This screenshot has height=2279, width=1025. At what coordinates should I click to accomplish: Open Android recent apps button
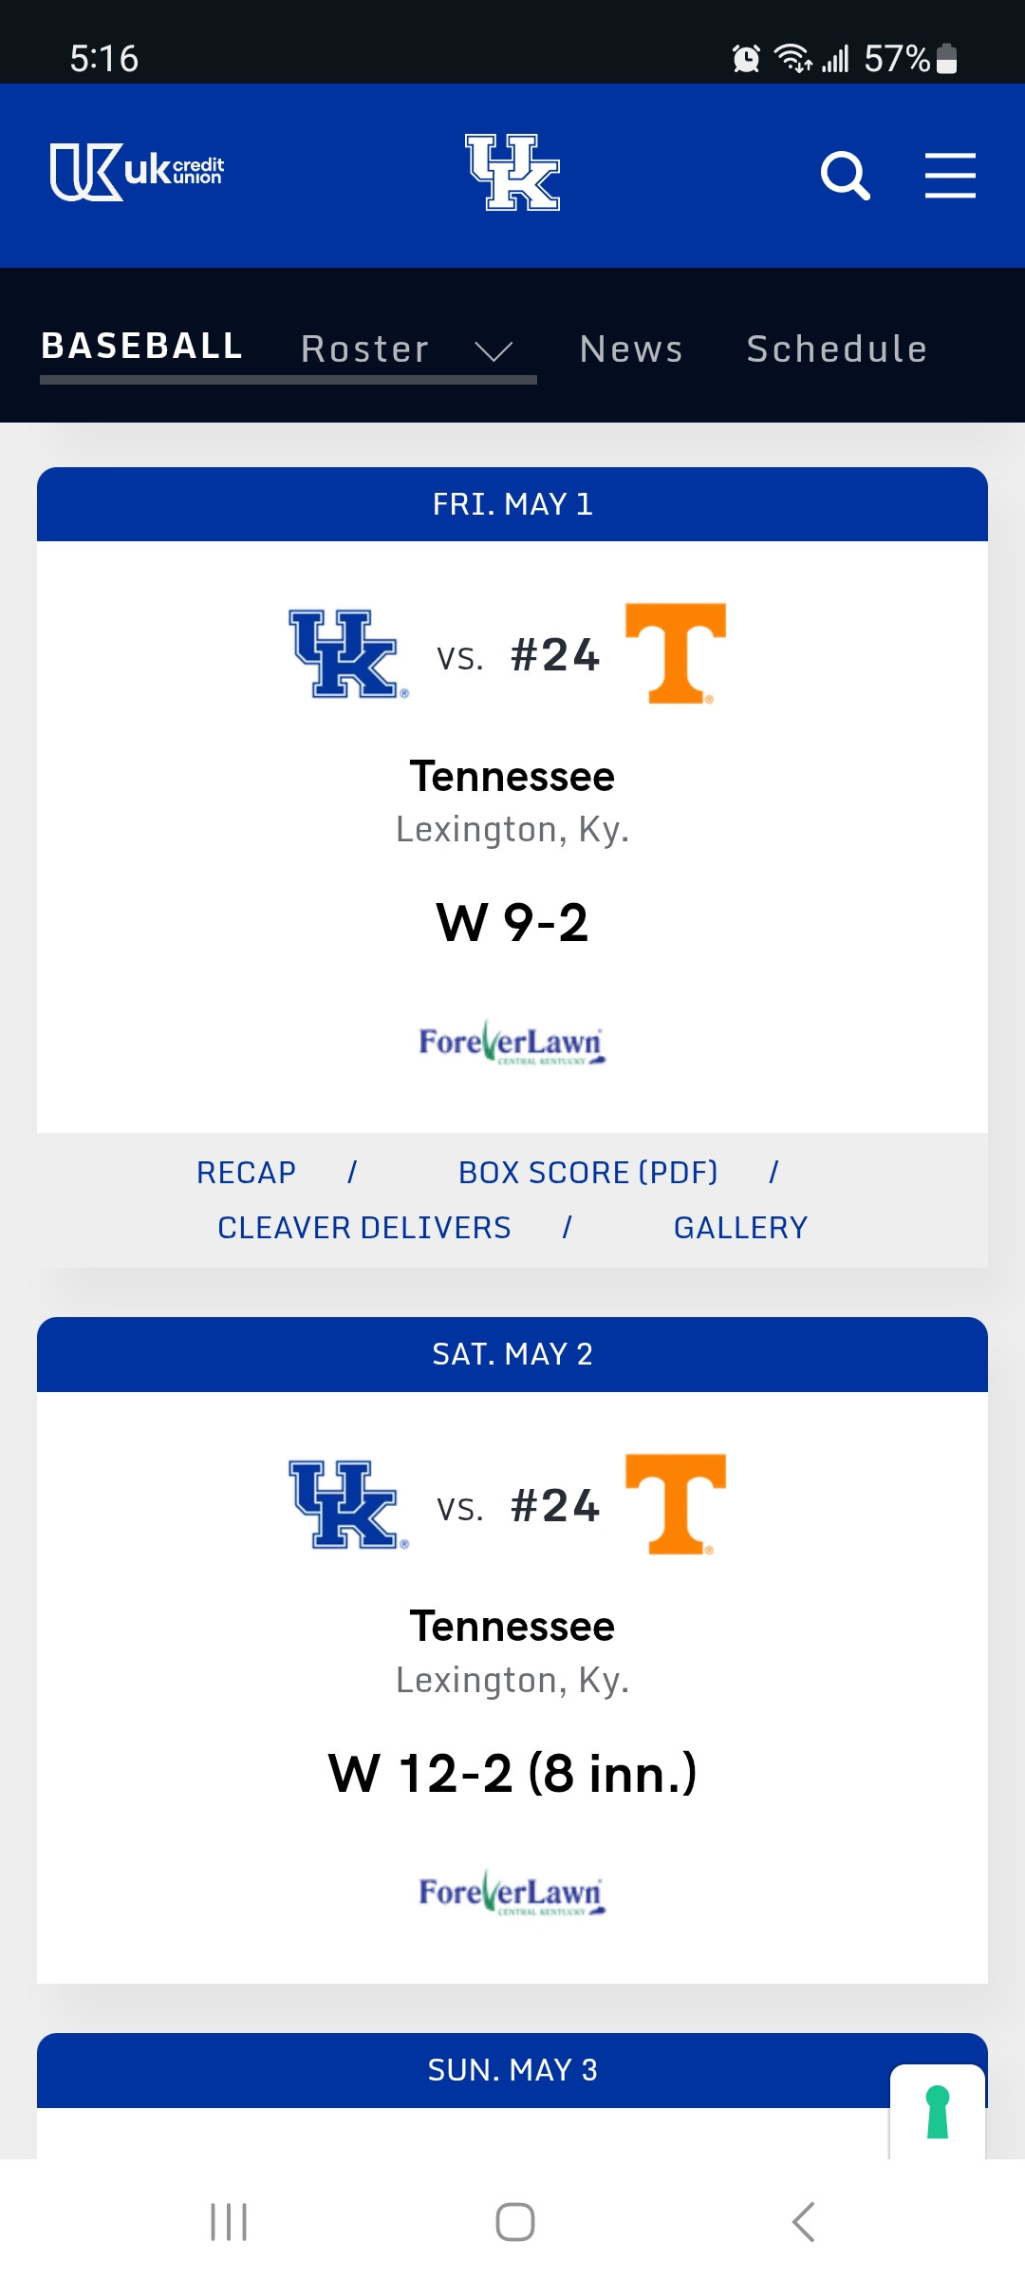(x=229, y=2222)
